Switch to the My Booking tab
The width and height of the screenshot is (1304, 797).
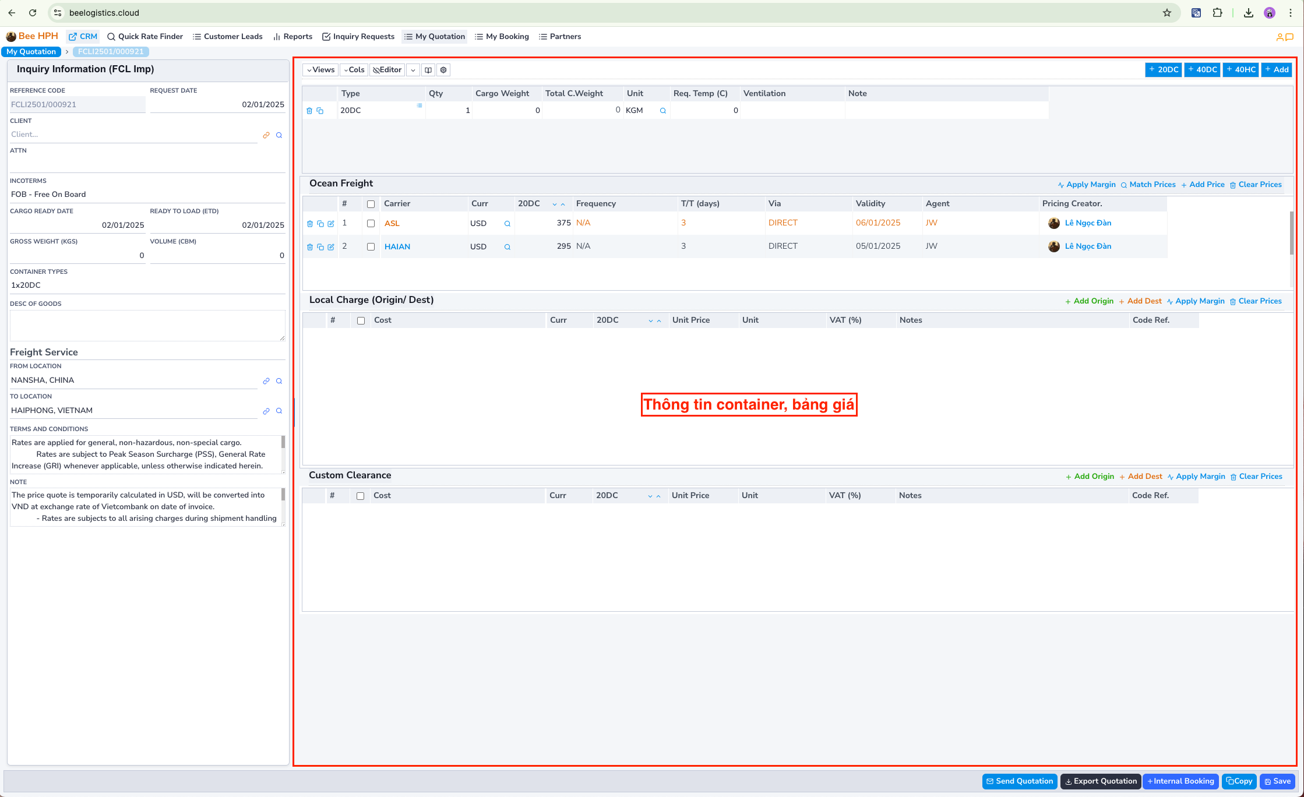[x=502, y=36]
